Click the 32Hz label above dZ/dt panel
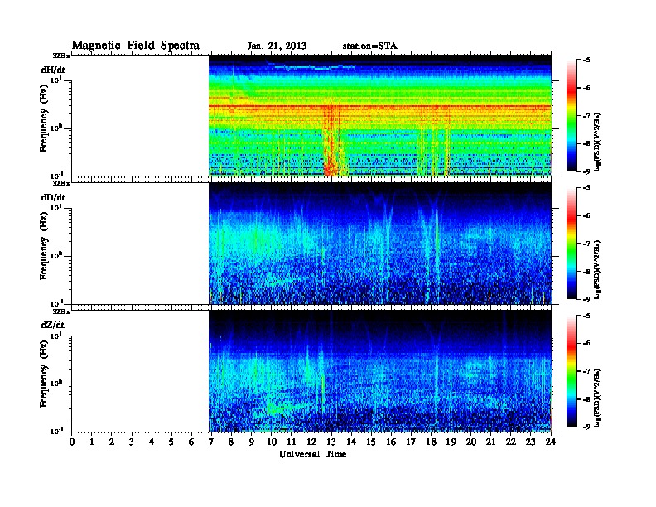The width and height of the screenshot is (656, 507). (61, 311)
